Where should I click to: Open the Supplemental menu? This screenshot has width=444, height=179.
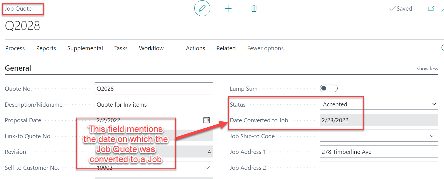pyautogui.click(x=85, y=48)
